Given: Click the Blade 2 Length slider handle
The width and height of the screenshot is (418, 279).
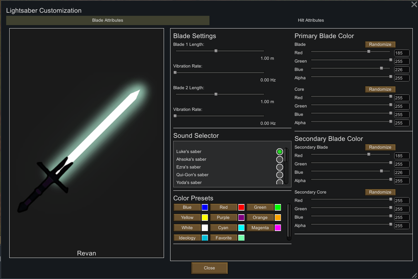Looking at the screenshot, I should (216, 94).
